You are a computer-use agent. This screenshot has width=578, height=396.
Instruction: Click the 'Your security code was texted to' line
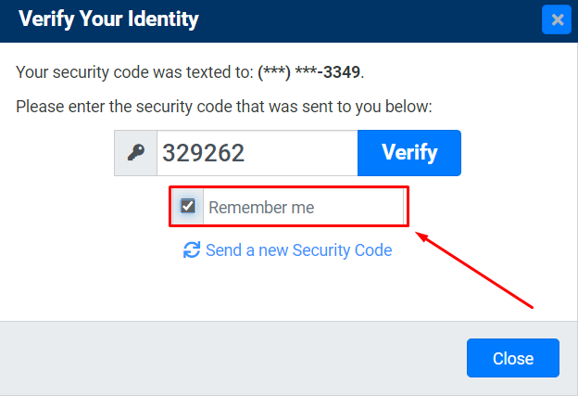click(x=190, y=72)
